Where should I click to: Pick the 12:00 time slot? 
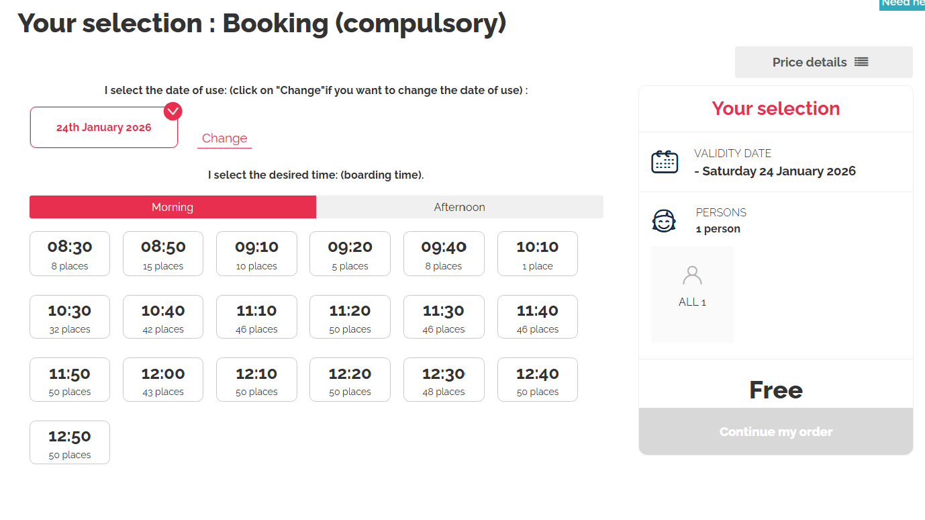pos(163,380)
